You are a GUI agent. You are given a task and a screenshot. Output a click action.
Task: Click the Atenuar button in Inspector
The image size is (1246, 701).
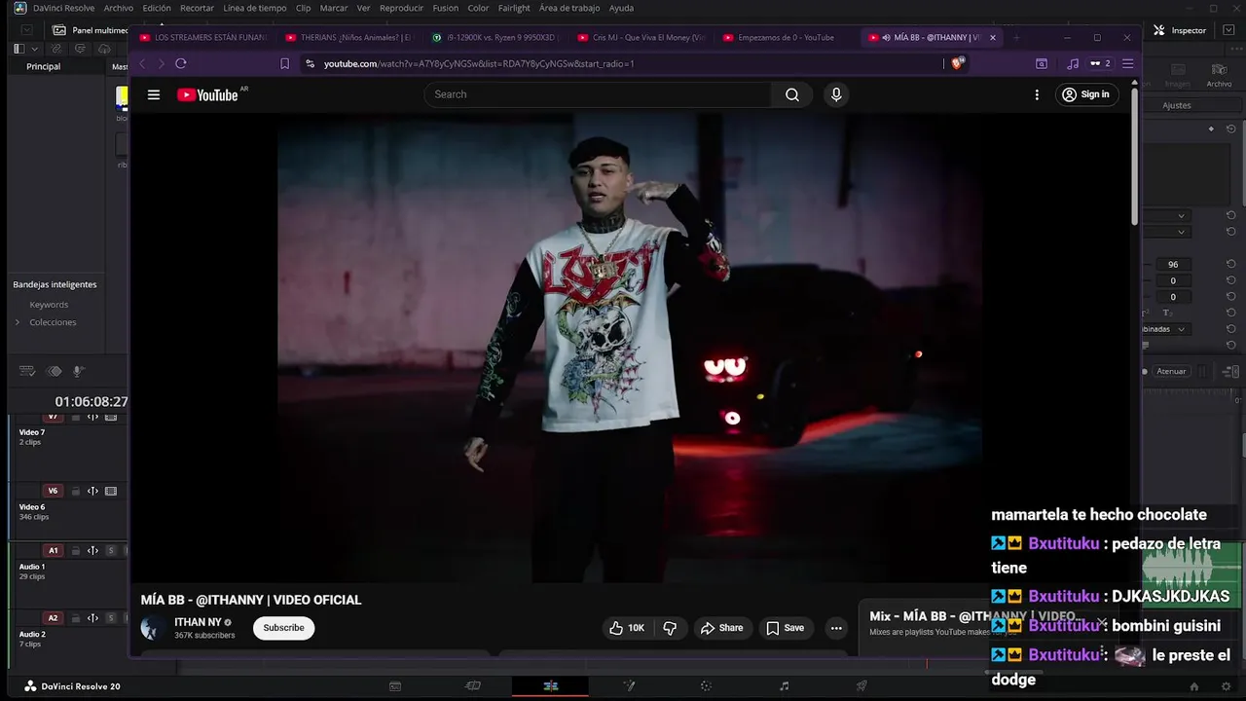[1171, 371]
